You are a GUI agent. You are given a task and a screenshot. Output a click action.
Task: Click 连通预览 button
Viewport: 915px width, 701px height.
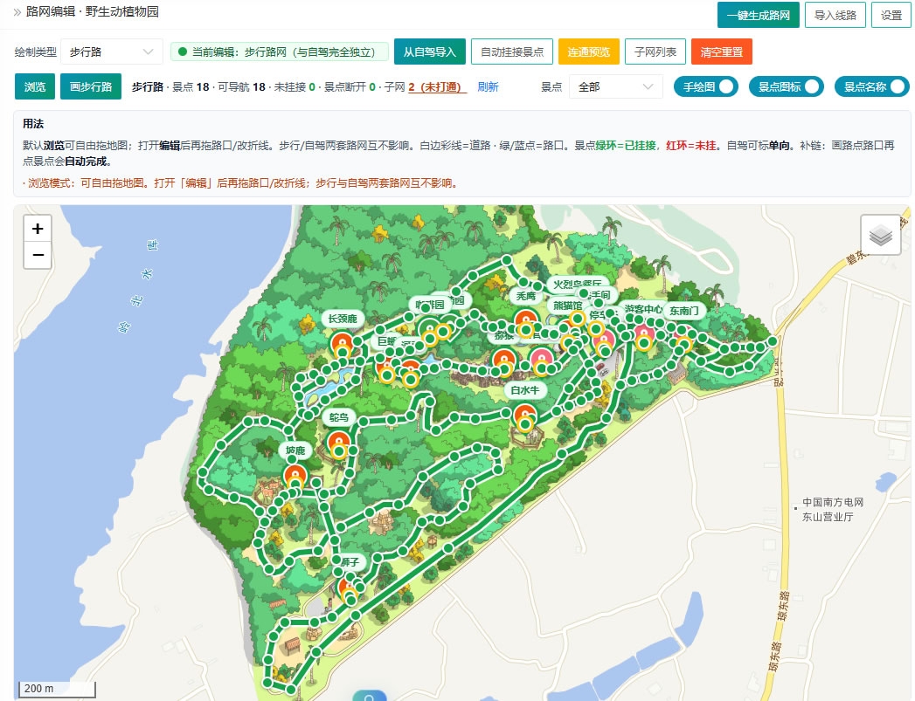[588, 52]
